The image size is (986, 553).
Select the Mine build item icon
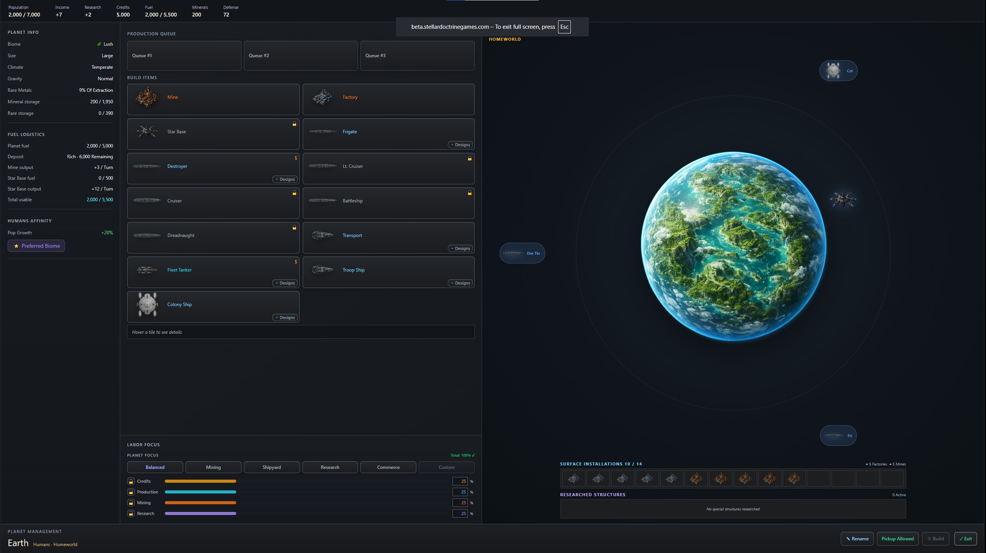pyautogui.click(x=147, y=98)
